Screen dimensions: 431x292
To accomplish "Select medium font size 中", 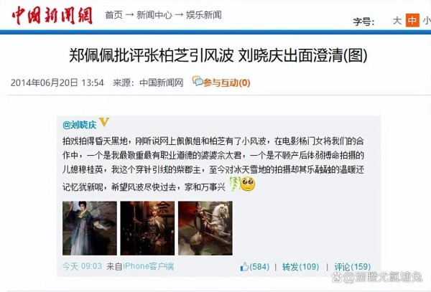I will (412, 20).
